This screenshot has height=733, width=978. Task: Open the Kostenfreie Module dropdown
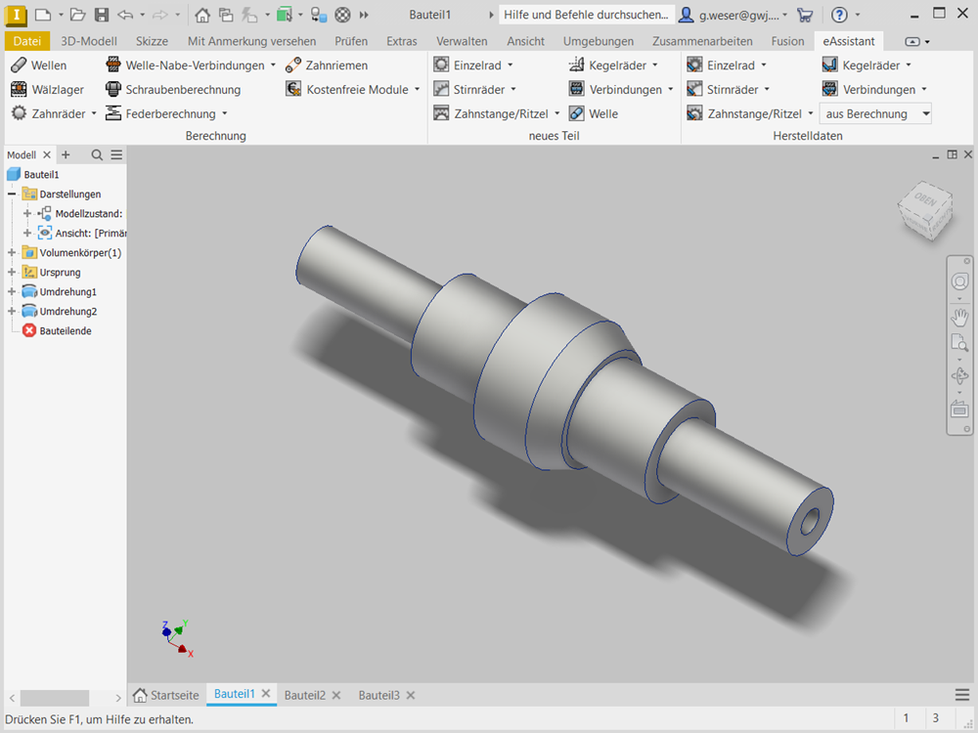[x=417, y=90]
